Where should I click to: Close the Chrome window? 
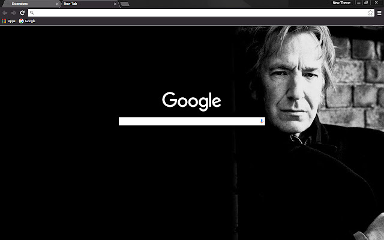point(376,2)
